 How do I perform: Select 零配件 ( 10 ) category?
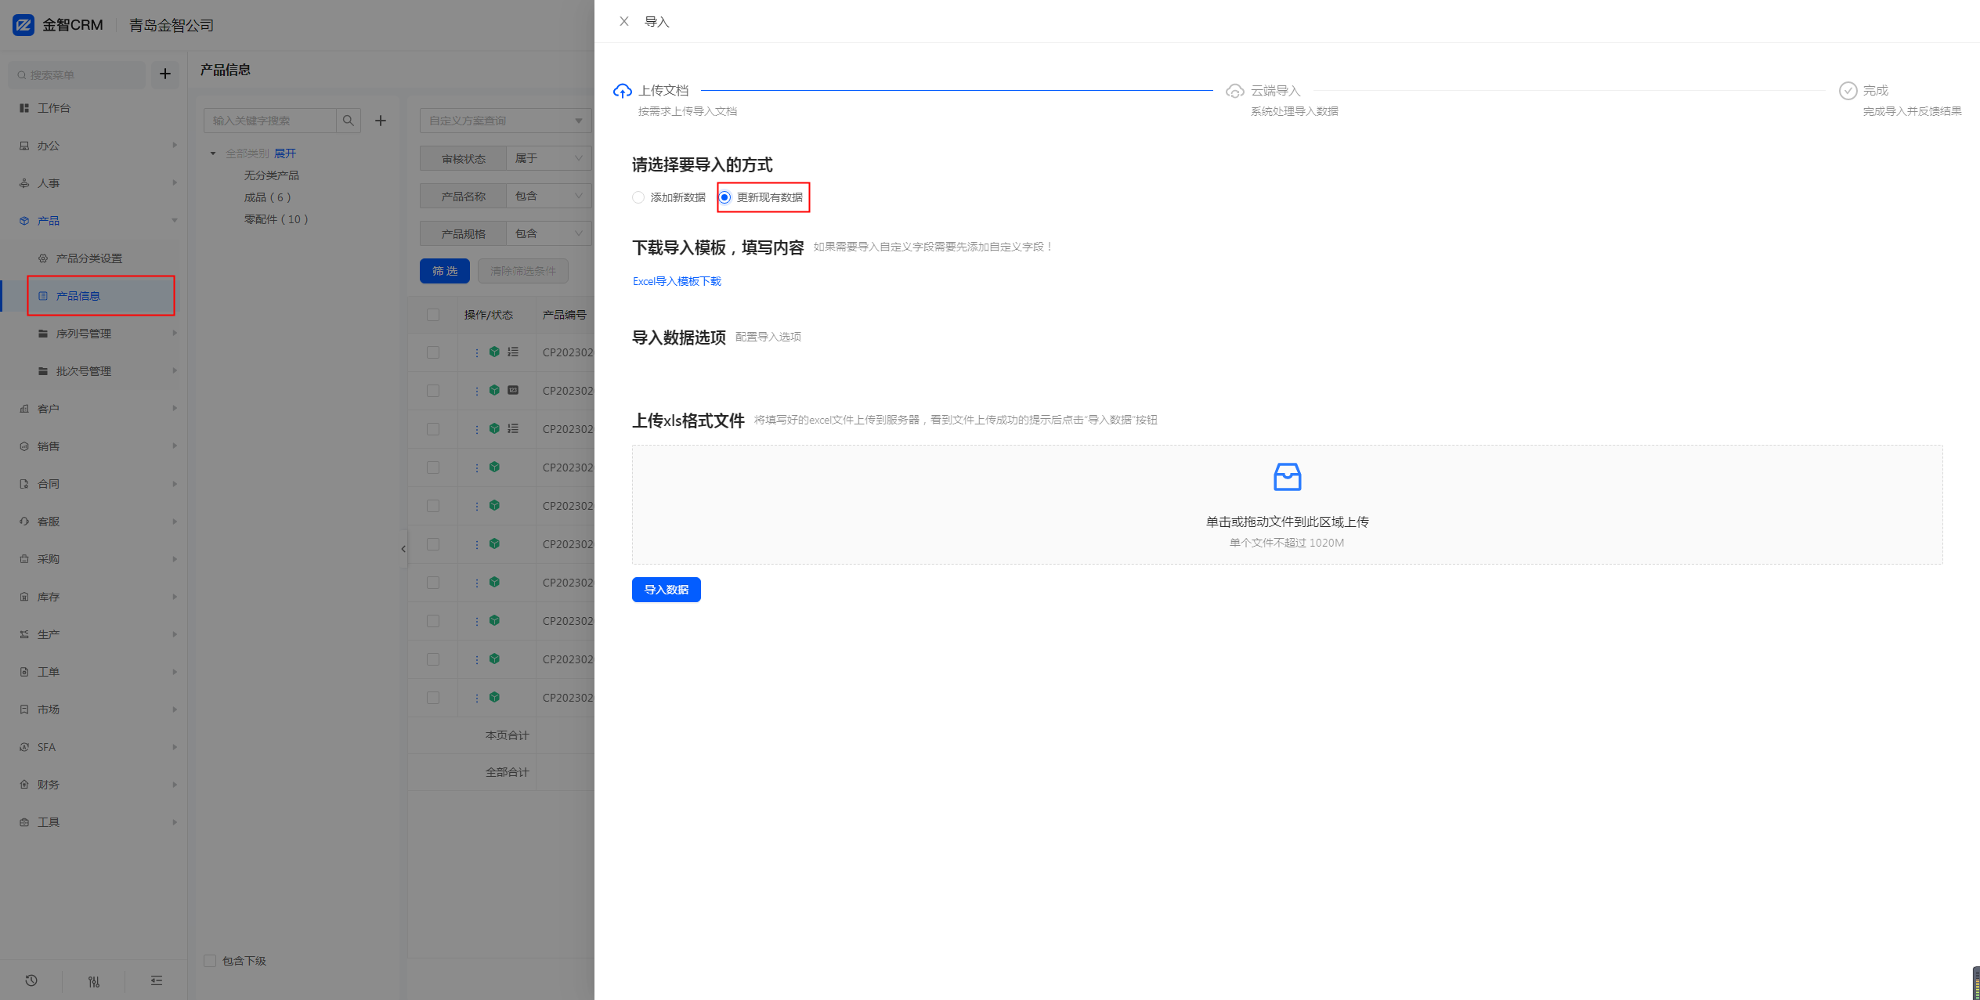pyautogui.click(x=276, y=219)
